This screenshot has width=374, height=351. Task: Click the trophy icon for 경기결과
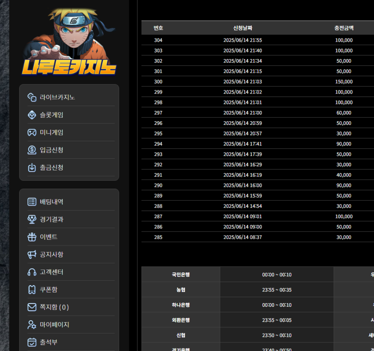[32, 219]
